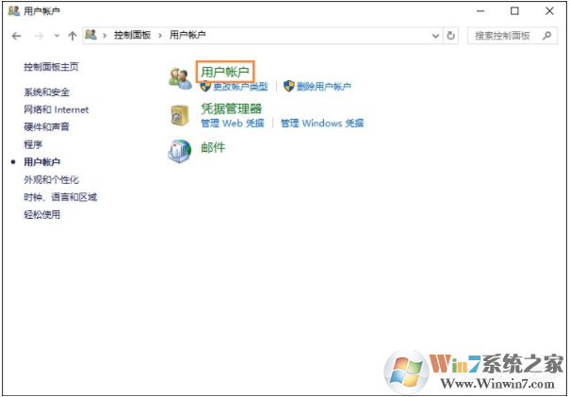Click the shield icon beside 更改帐户类型
The image size is (570, 397).
[205, 86]
